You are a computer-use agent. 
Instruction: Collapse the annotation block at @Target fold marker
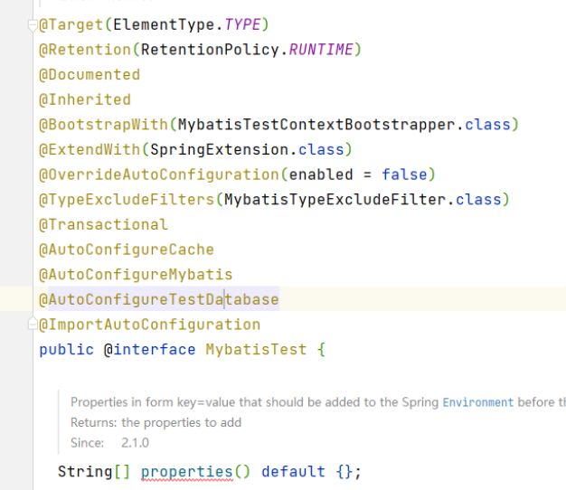(33, 25)
